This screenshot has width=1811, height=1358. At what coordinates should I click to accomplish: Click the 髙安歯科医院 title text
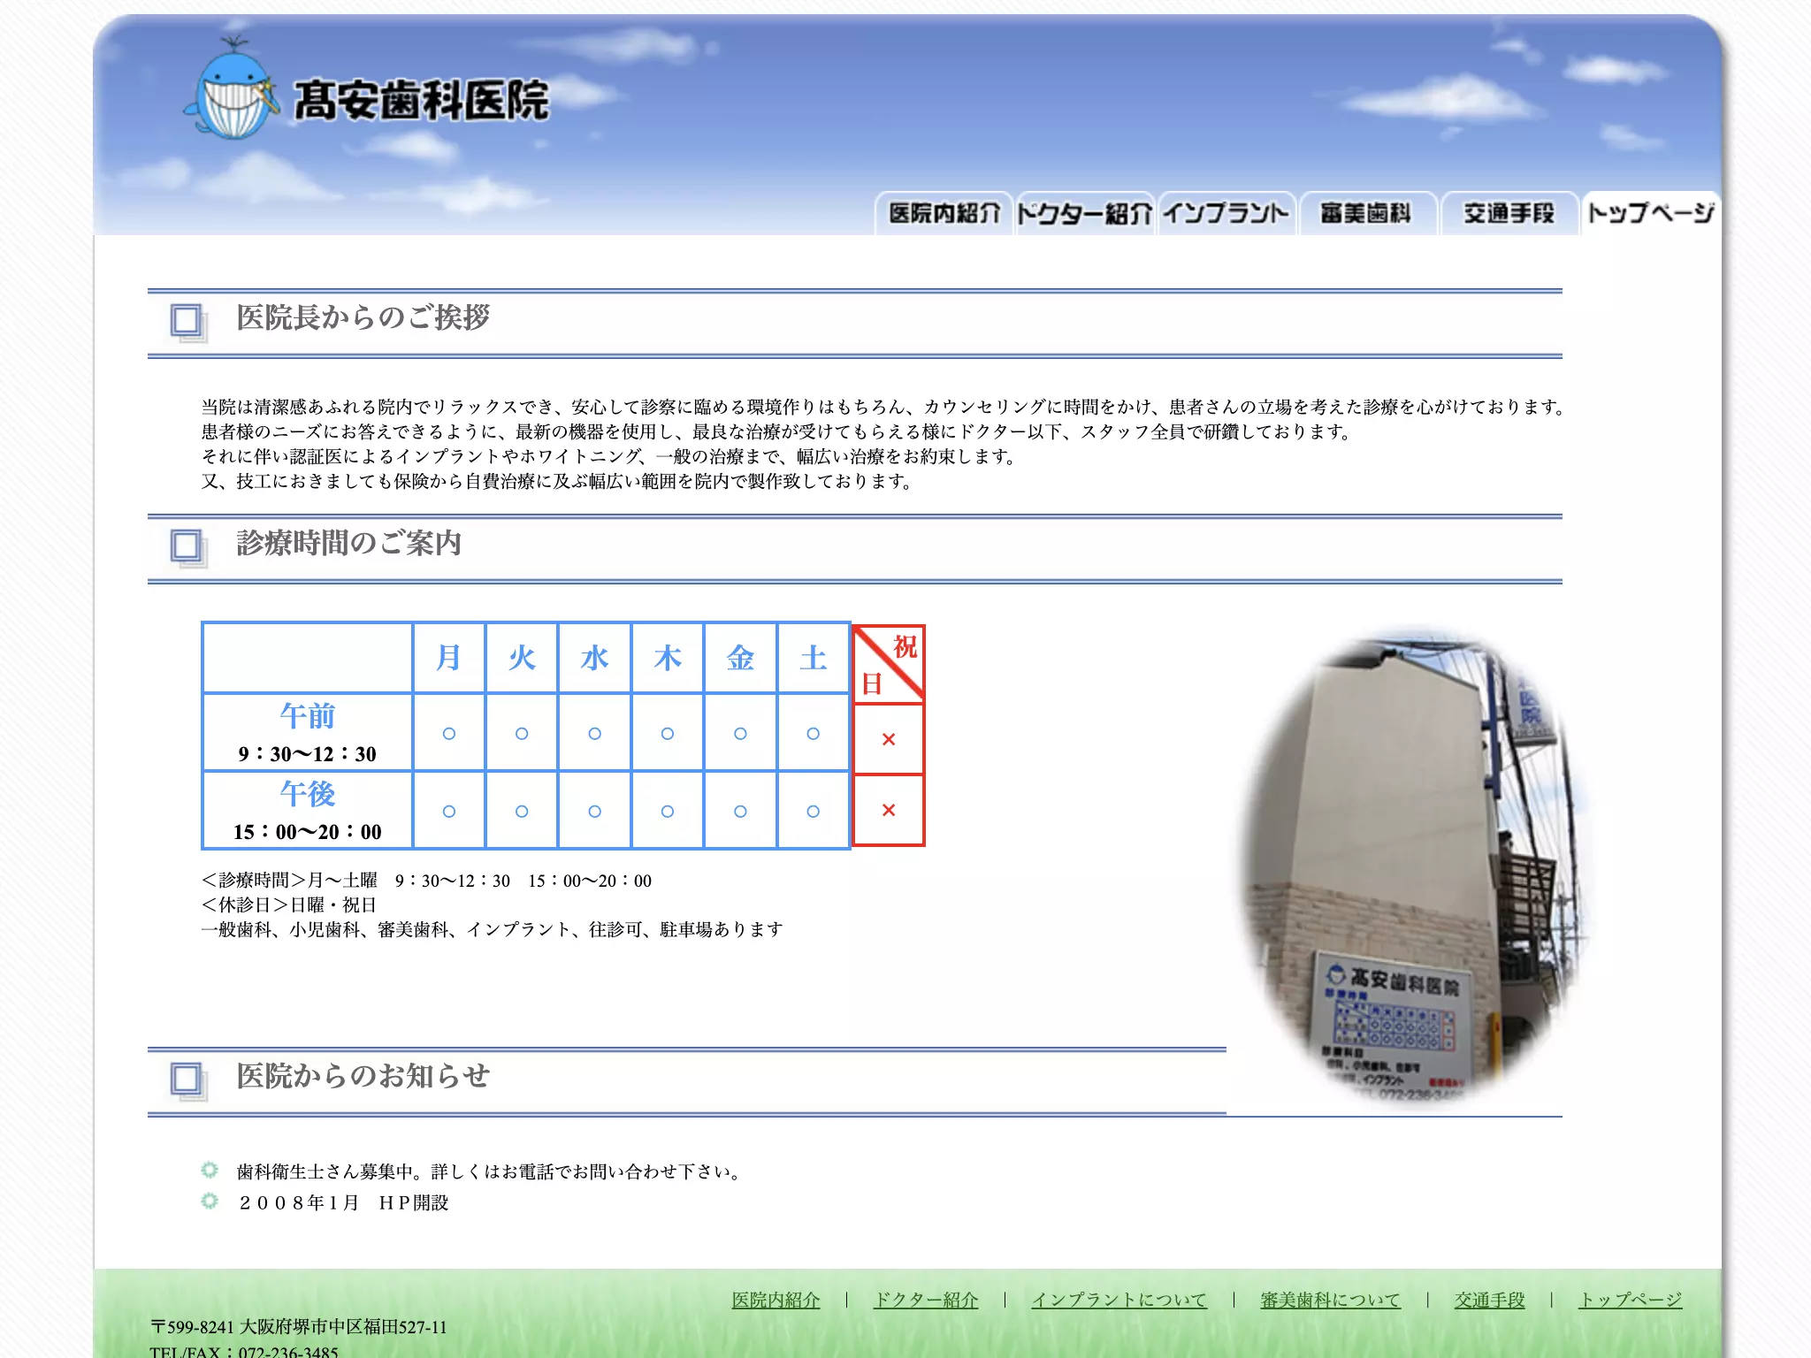coord(421,100)
